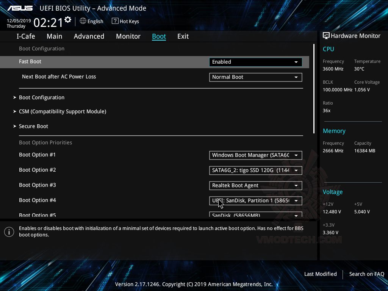This screenshot has width=388, height=291.
Task: Click the English language globe icon
Action: (x=83, y=21)
